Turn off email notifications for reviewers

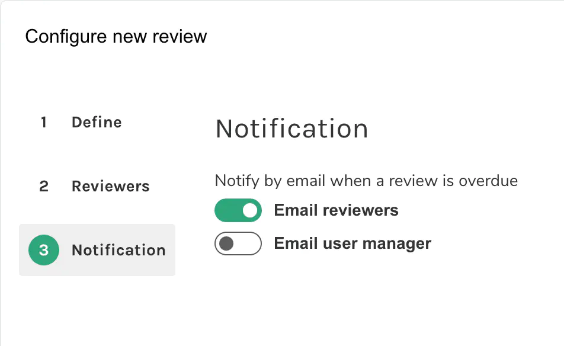point(238,210)
